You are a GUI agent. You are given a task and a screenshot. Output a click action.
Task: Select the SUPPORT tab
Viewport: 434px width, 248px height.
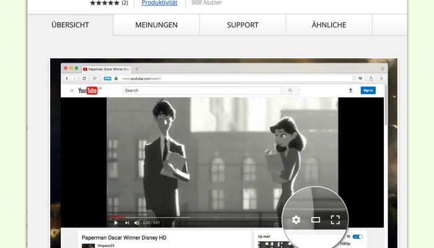(x=243, y=25)
